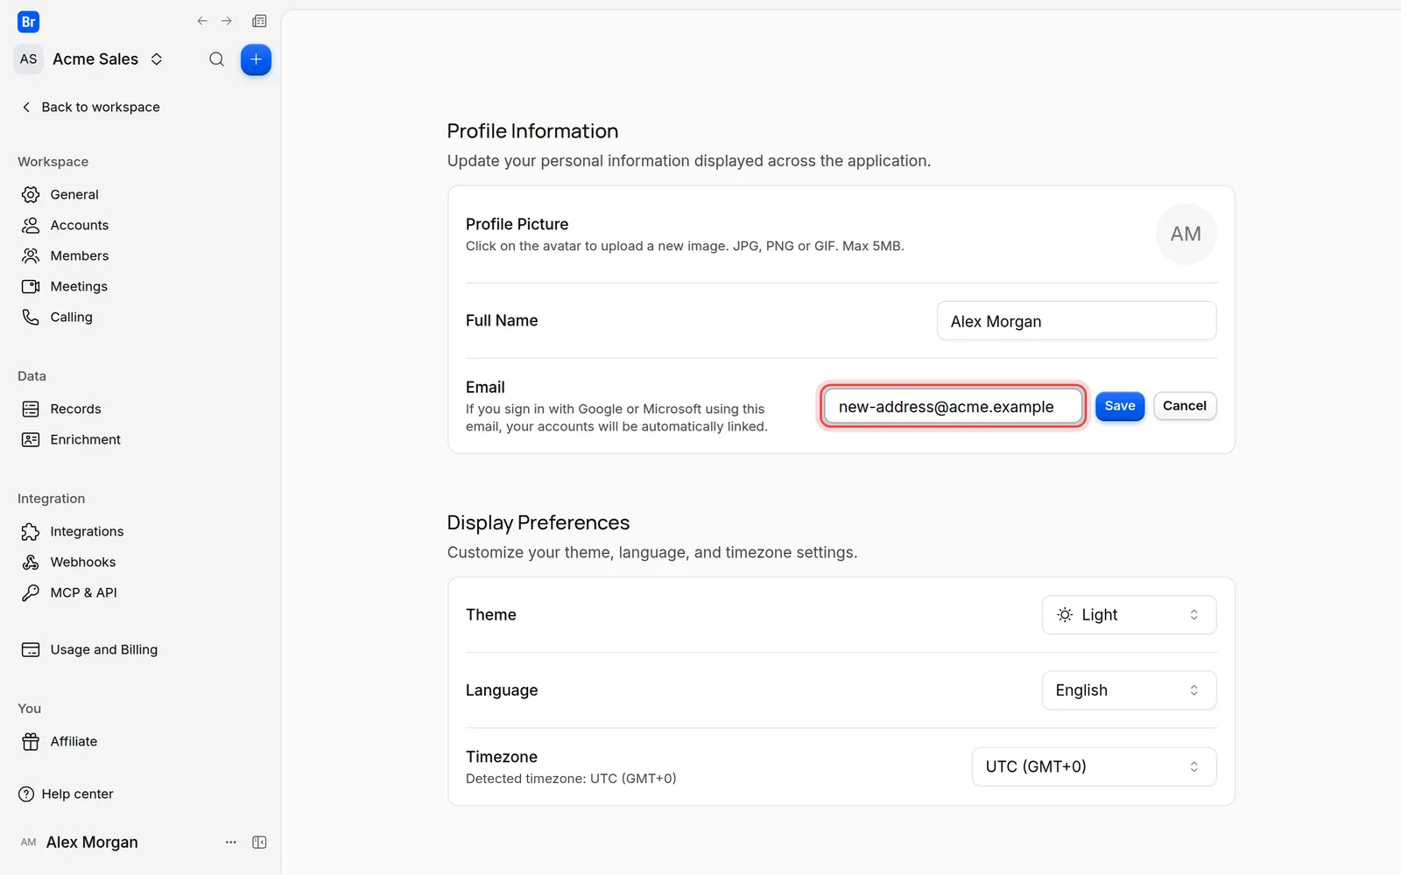Click the AM avatar to upload picture
The width and height of the screenshot is (1401, 875).
(x=1186, y=234)
